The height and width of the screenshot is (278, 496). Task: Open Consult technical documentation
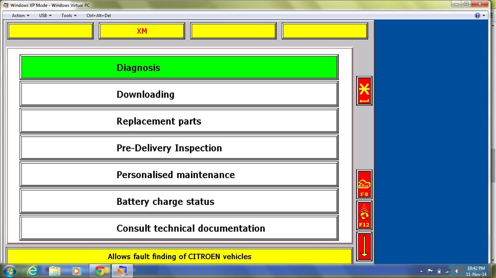click(179, 228)
